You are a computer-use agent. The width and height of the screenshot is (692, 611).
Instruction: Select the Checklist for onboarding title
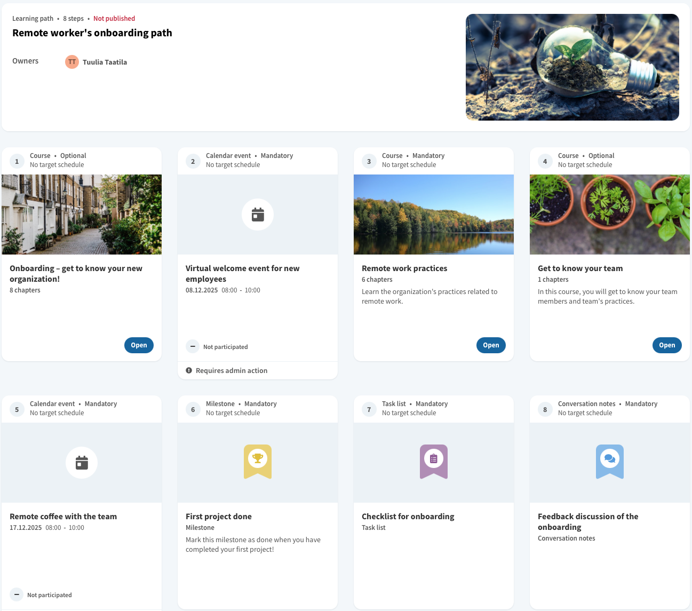(408, 517)
